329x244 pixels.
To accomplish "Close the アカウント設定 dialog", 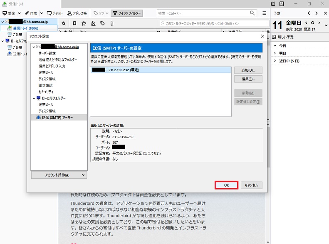I will (x=262, y=36).
